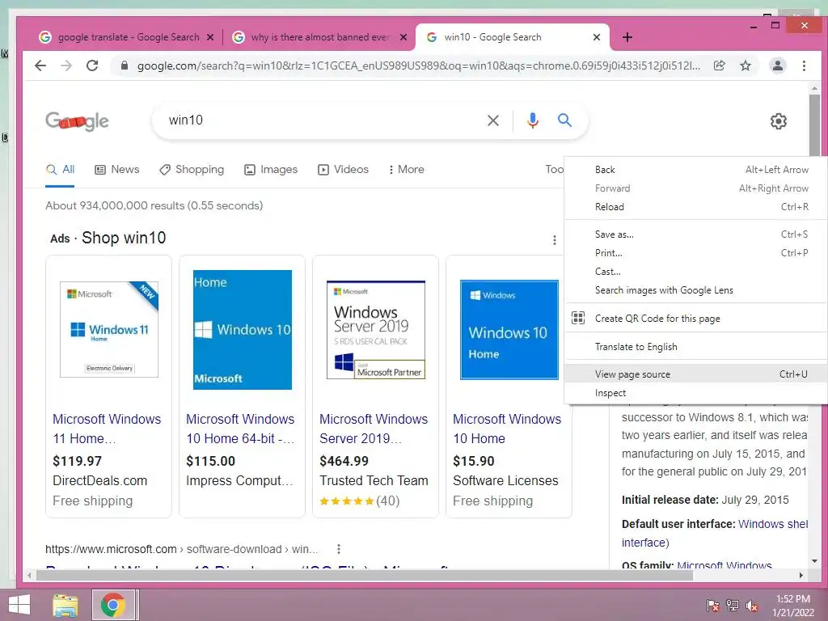
Task: Open the Videos results tab
Action: point(343,170)
